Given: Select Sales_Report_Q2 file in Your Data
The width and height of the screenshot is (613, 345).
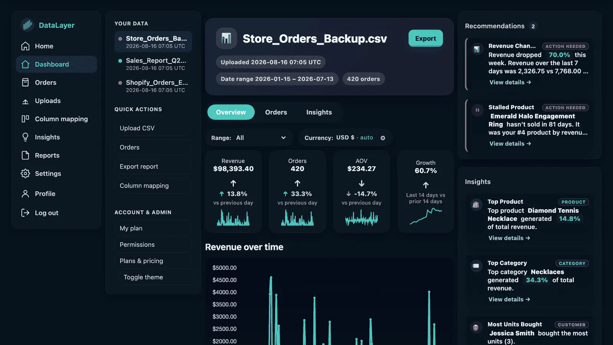Looking at the screenshot, I should tap(153, 64).
